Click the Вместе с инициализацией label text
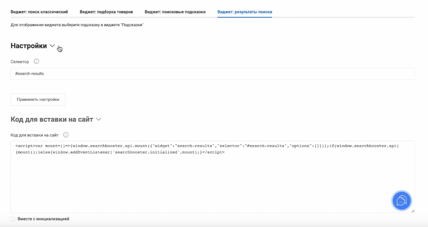This screenshot has height=227, width=428. pos(43,219)
